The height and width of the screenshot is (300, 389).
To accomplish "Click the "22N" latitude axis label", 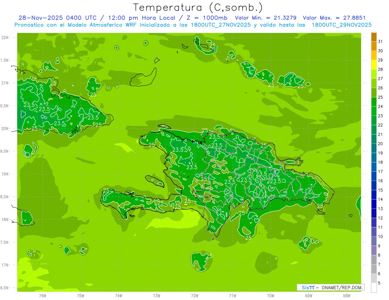I will (5, 38).
